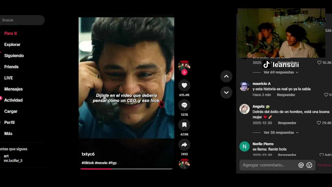Open #fyp hashtag
The width and height of the screenshot is (332, 187).
[113, 163]
